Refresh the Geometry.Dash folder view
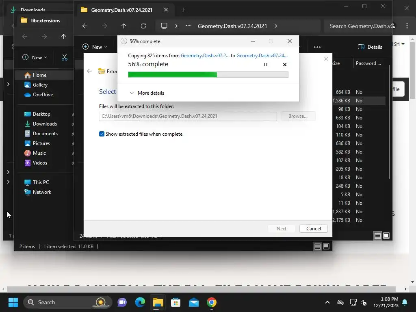 (x=143, y=26)
